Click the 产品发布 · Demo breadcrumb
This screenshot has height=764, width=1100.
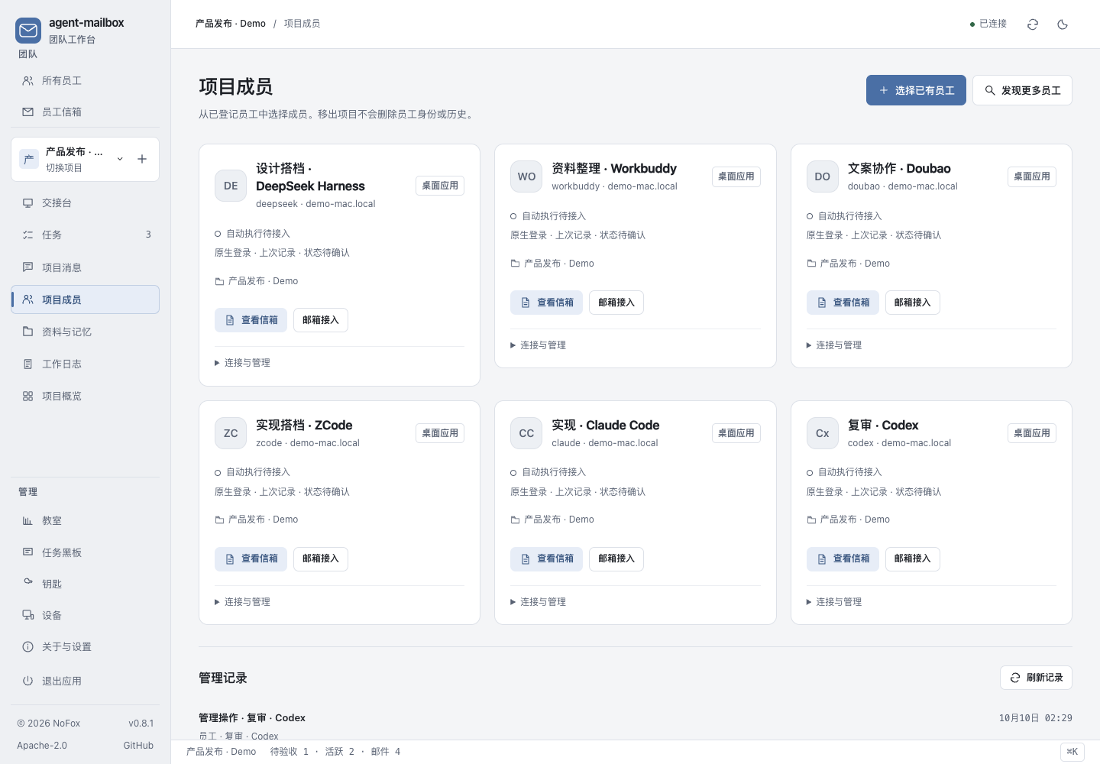click(x=231, y=24)
